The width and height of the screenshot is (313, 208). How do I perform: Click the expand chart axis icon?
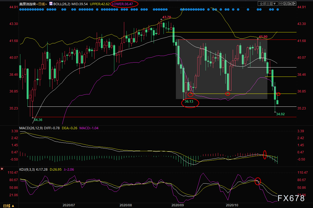click(290, 4)
